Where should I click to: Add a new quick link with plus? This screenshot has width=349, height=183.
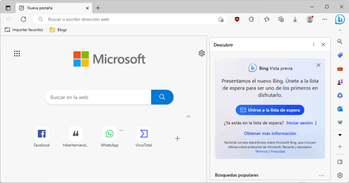tap(177, 138)
